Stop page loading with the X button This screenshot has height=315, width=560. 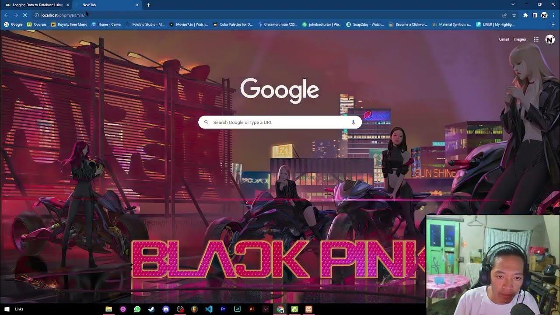25,15
